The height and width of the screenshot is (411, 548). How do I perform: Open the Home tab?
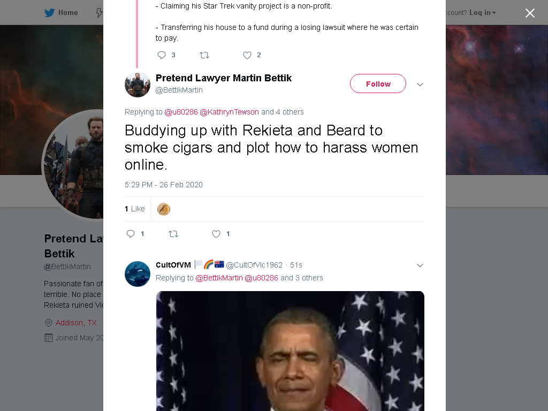click(x=61, y=13)
